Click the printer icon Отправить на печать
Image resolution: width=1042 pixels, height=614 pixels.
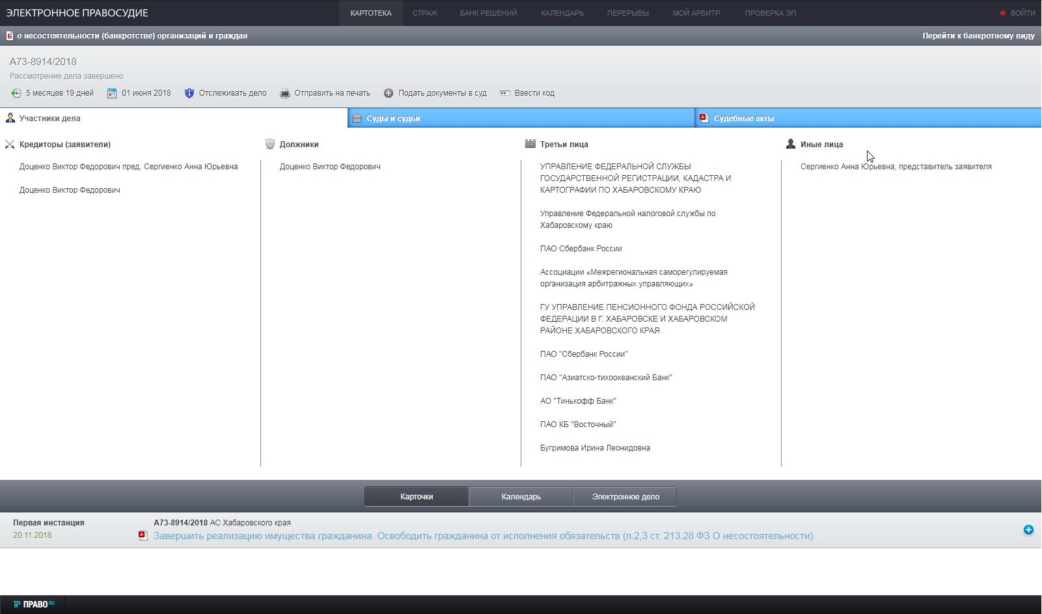click(x=284, y=93)
